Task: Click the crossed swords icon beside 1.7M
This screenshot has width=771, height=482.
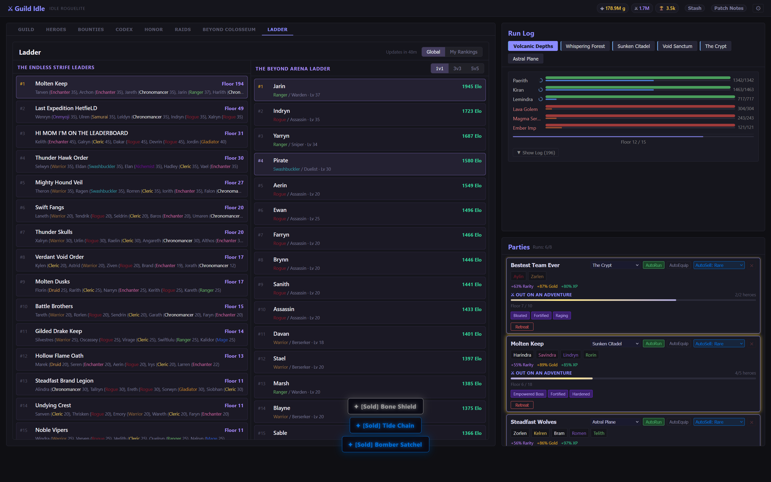Action: 636,8
